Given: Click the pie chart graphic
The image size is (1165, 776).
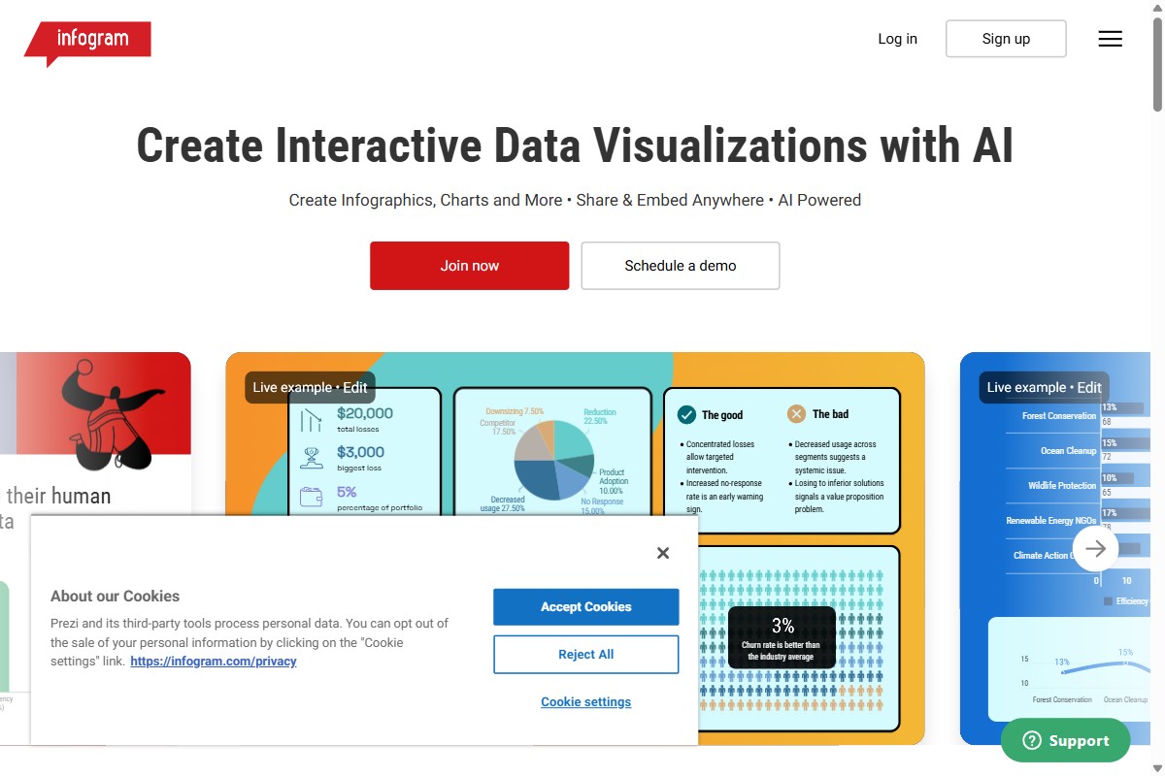Looking at the screenshot, I should click(553, 459).
